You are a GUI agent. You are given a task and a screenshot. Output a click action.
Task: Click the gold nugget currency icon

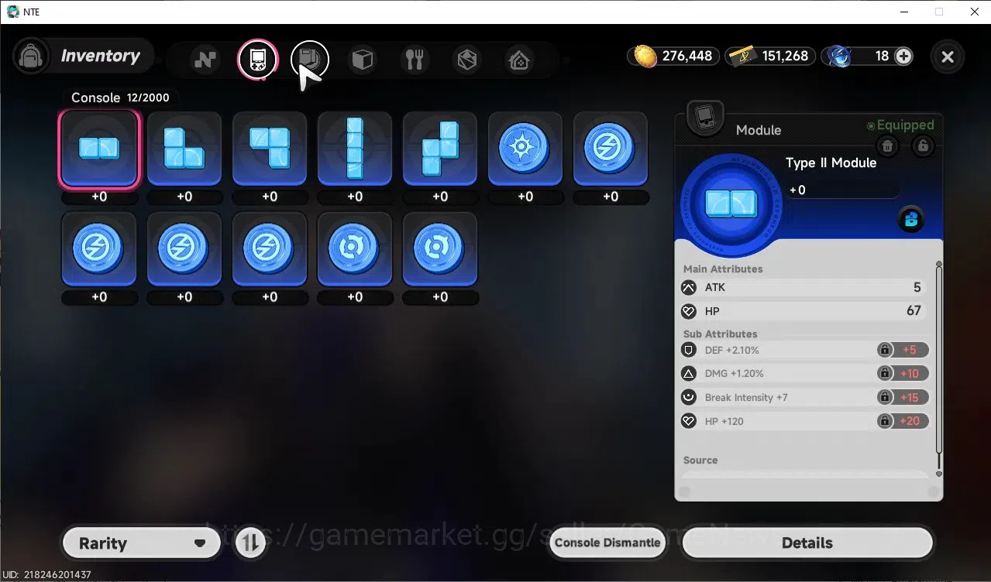point(645,56)
